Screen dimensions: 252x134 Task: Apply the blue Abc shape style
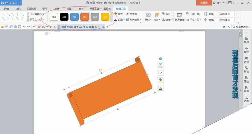pyautogui.click(x=74, y=17)
